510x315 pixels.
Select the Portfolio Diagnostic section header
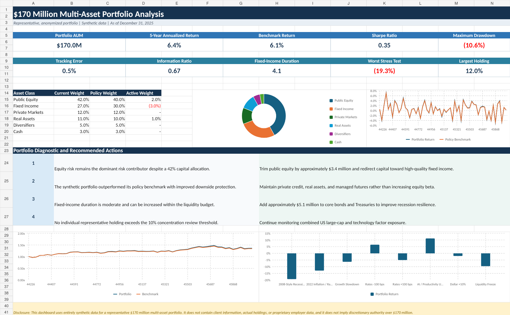pos(261,151)
